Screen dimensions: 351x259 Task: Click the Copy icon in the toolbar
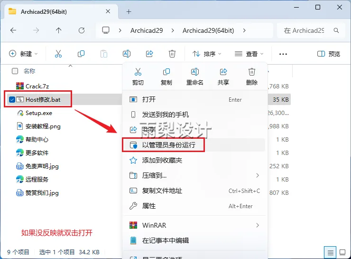pyautogui.click(x=81, y=54)
